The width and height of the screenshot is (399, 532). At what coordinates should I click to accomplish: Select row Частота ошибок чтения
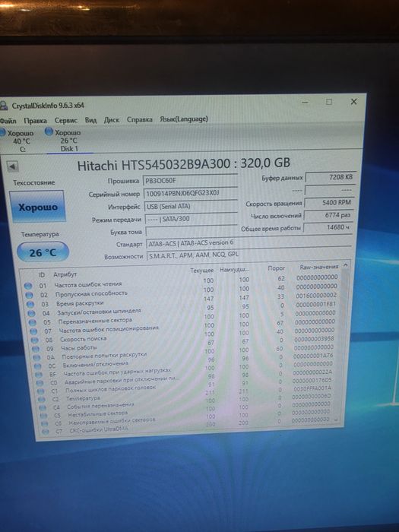coord(182,282)
